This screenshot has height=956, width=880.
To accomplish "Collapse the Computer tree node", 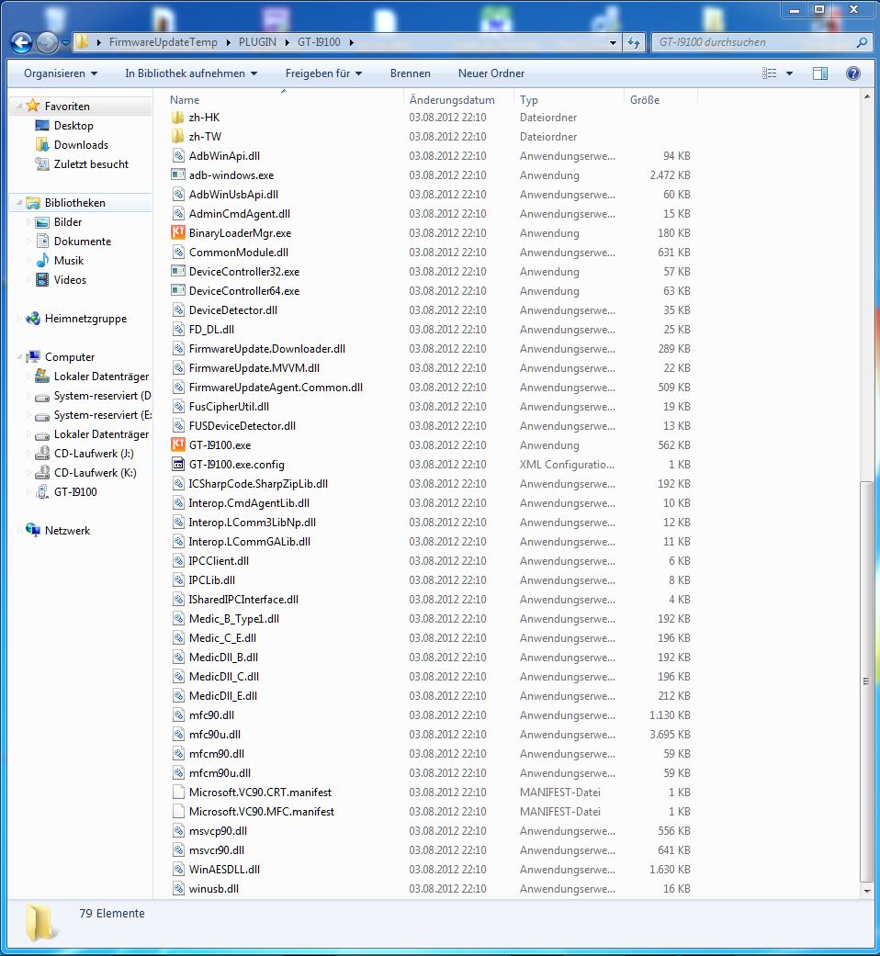I will 19,356.
